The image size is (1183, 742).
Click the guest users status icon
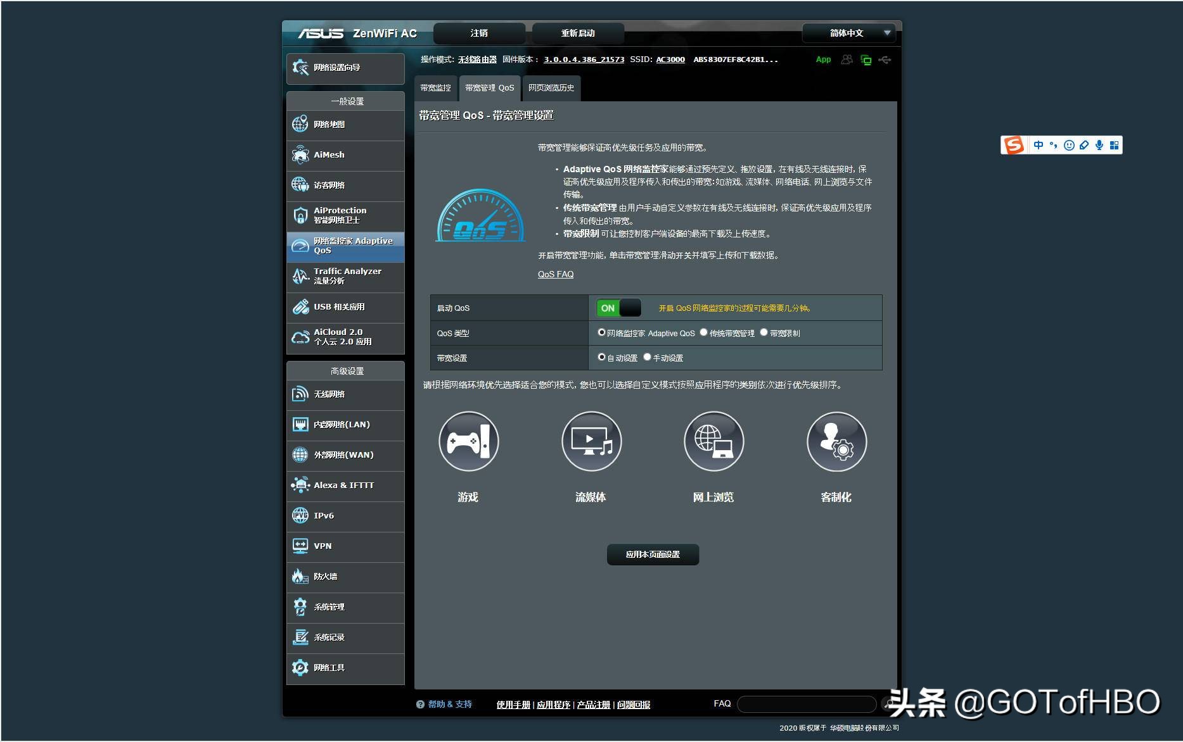[847, 60]
